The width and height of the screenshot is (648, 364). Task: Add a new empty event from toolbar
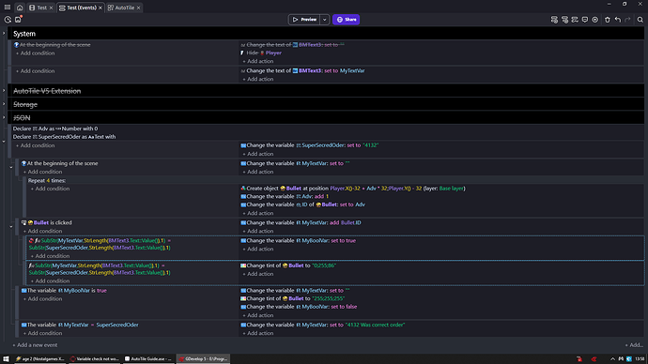click(554, 20)
